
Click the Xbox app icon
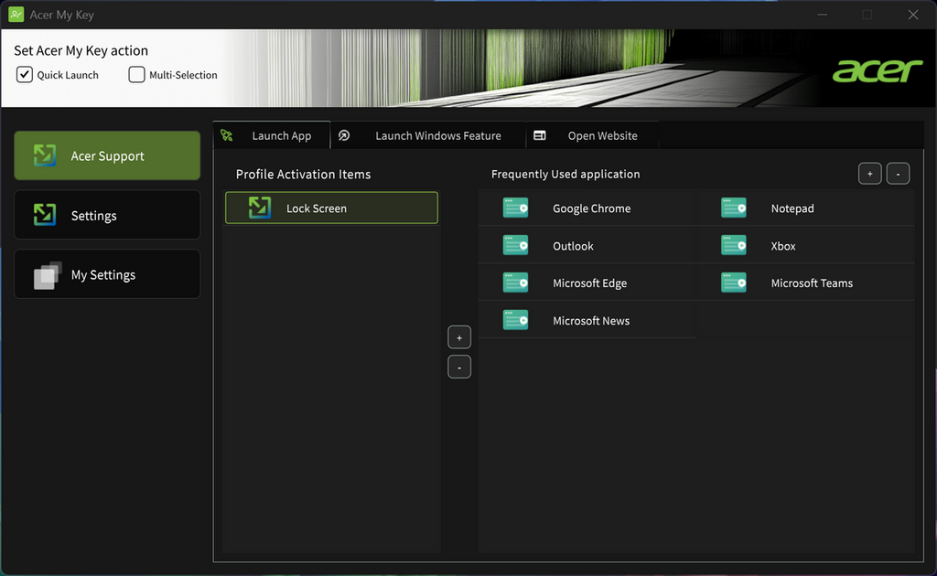pos(734,245)
